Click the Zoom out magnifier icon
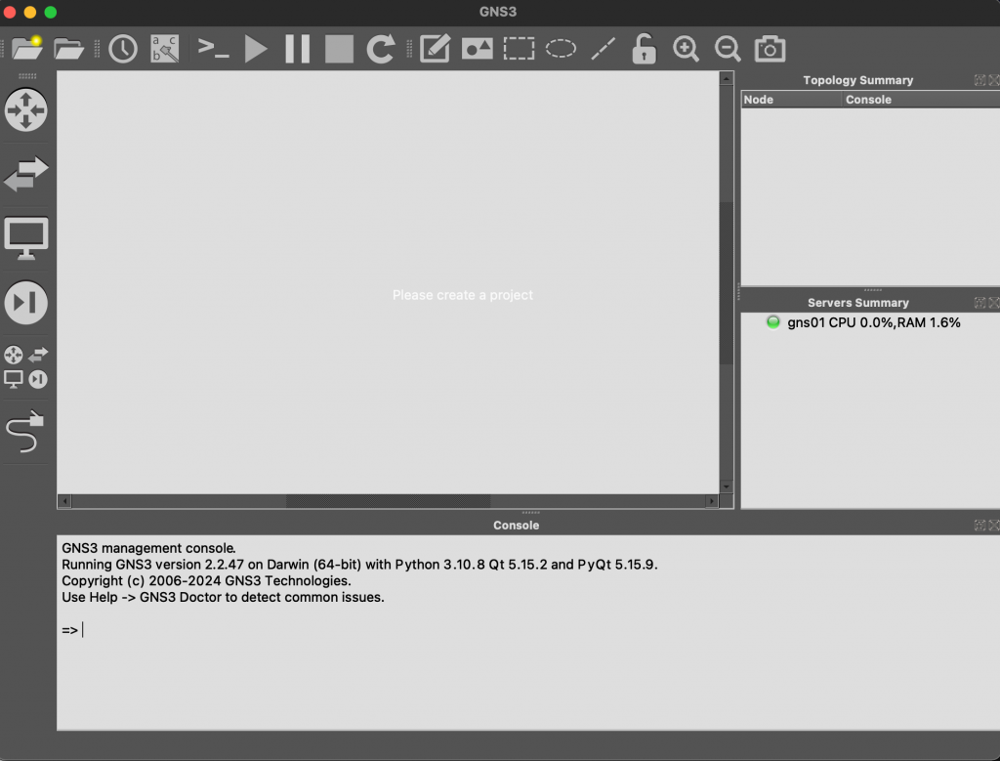1000x761 pixels. coord(728,49)
